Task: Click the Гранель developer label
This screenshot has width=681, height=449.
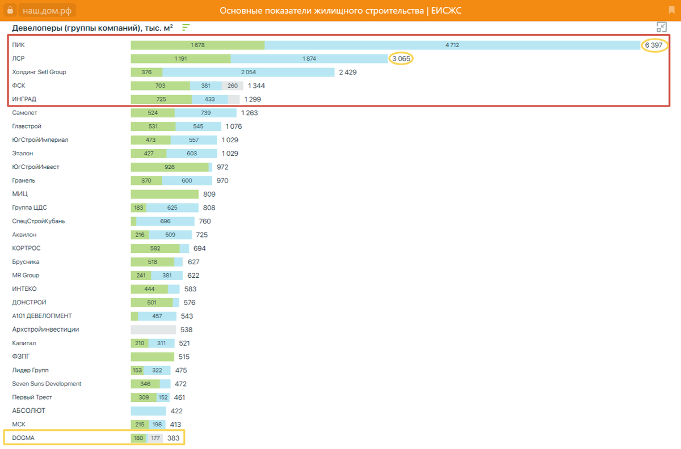Action: 24,181
